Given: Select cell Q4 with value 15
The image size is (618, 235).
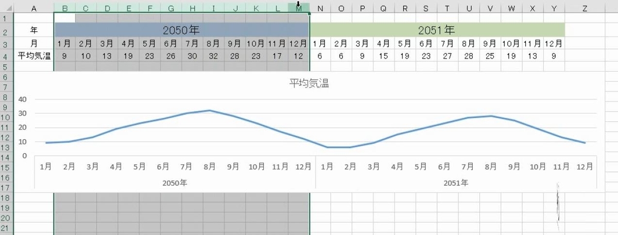Looking at the screenshot, I should click(x=384, y=55).
